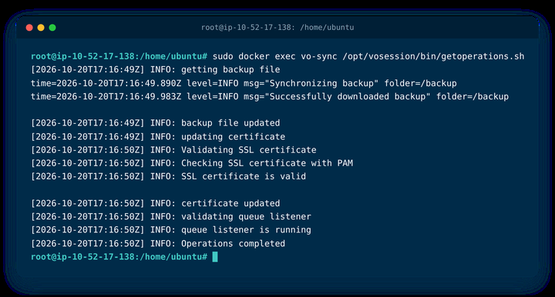This screenshot has width=555, height=297.
Task: Click the line 'INFO: getting backup file'
Action: (x=156, y=69)
